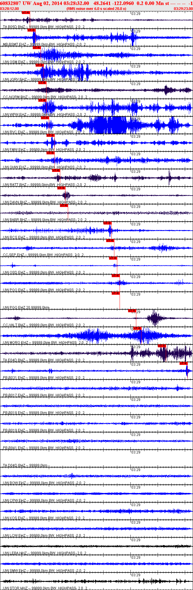Select the 'CC SEP EHZ' label
The width and height of the screenshot is (193, 590).
click(x=13, y=255)
